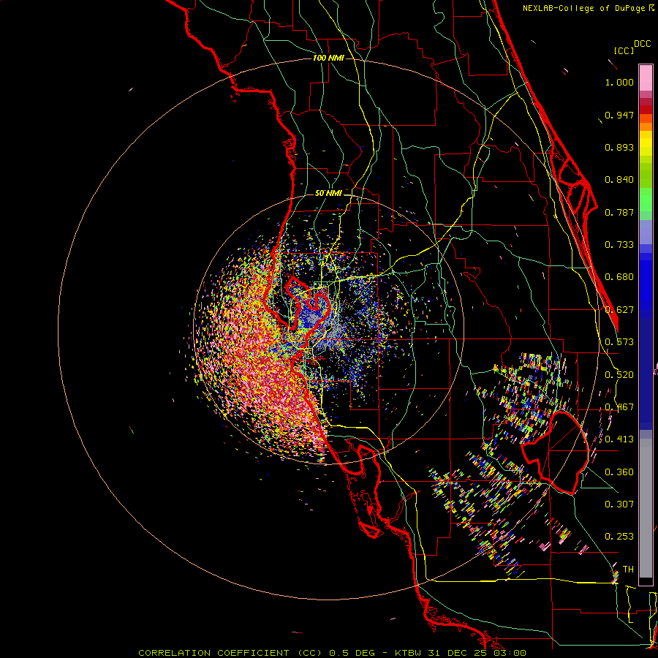Click the NEXLAB-College of DuPage title text
658x658 pixels.
click(x=588, y=8)
